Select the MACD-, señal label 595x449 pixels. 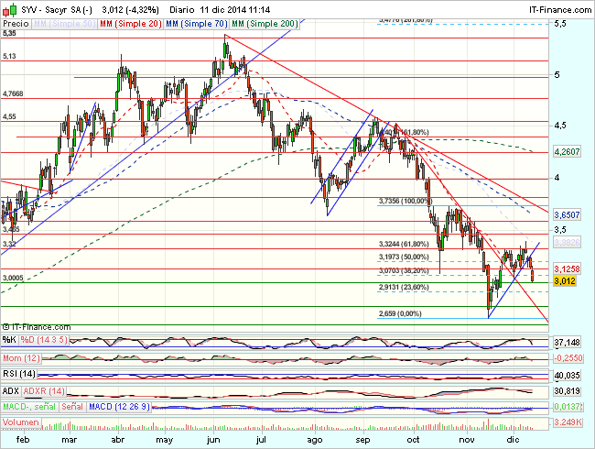tap(29, 407)
